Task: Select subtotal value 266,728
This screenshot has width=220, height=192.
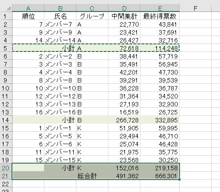Action: (x=124, y=120)
